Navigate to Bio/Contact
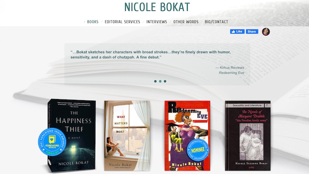The width and height of the screenshot is (309, 174). 216,22
